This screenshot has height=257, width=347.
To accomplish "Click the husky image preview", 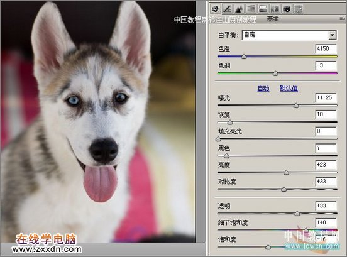I will [98, 121].
